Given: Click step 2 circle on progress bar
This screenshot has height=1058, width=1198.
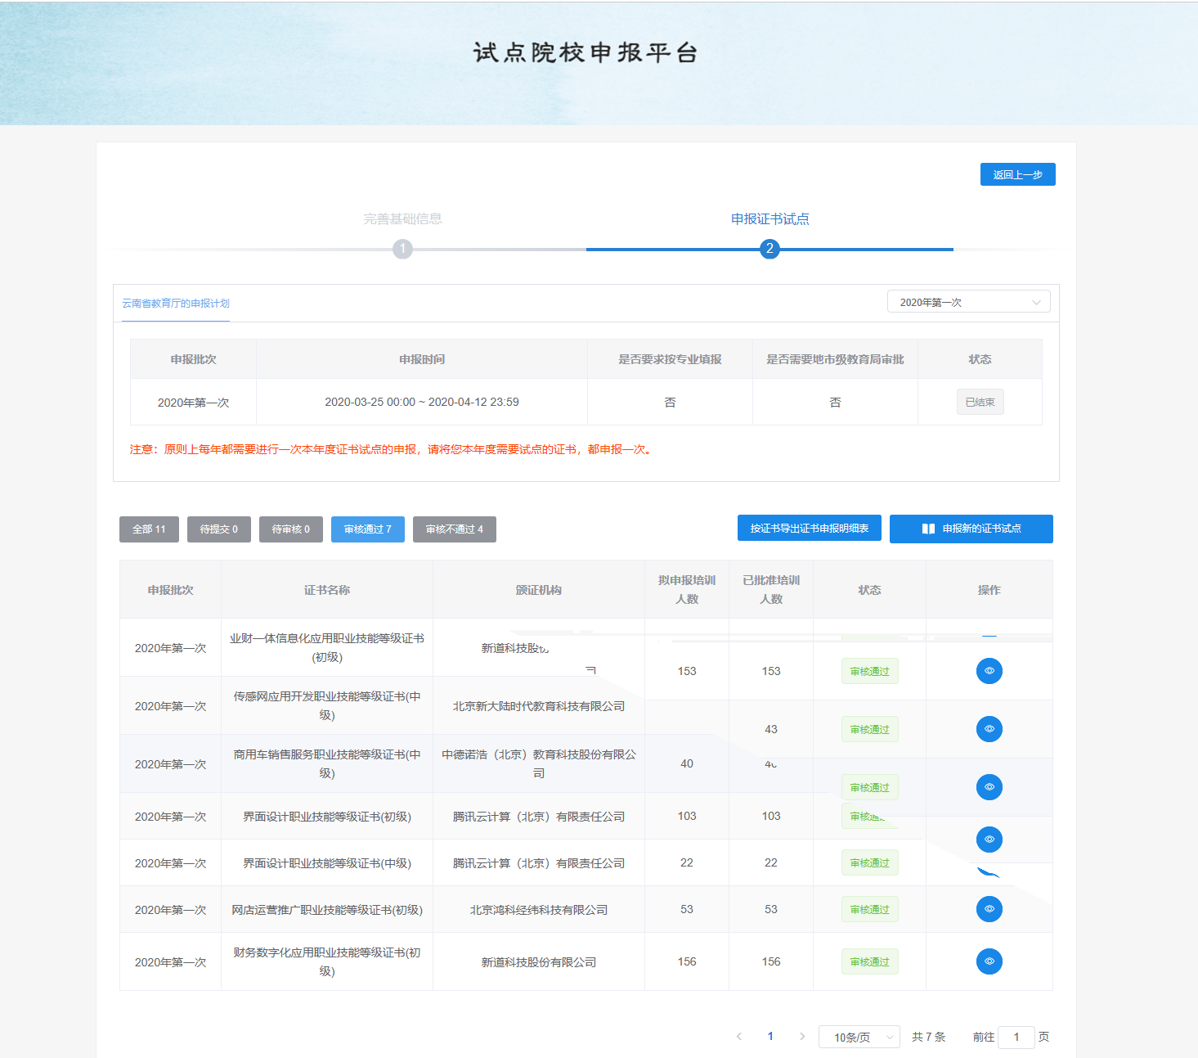Looking at the screenshot, I should 769,249.
